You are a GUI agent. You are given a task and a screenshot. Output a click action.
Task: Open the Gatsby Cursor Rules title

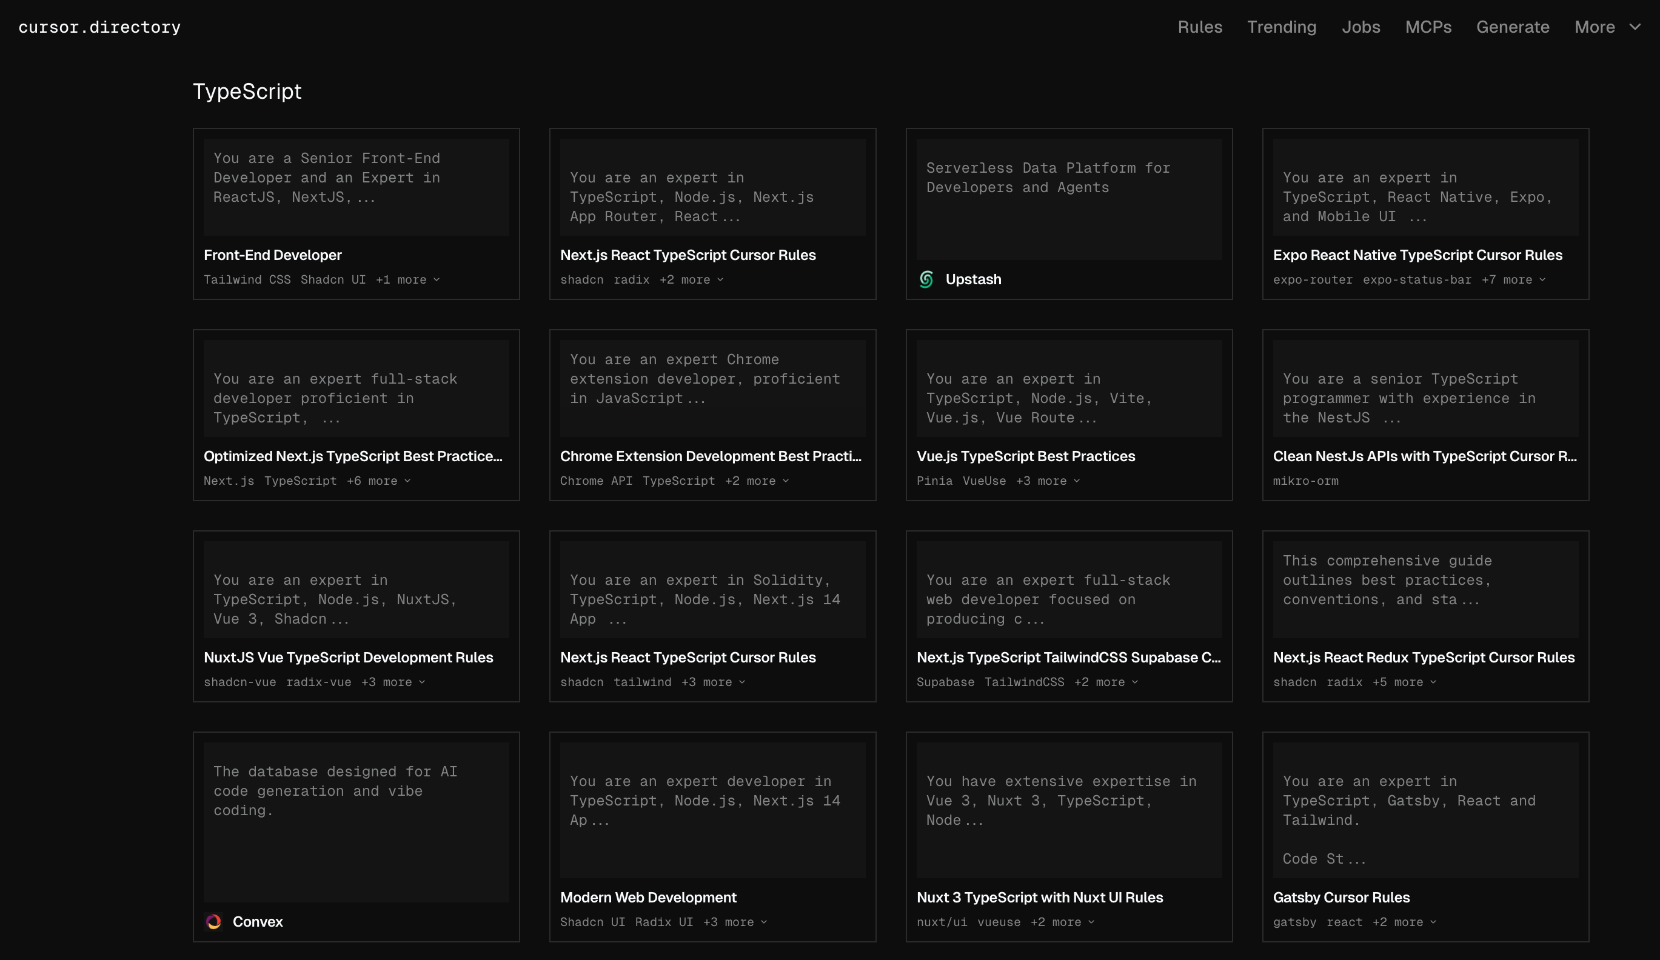coord(1341,898)
